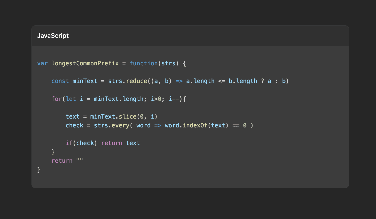Click the 'let' keyword in the loop

(x=71, y=99)
